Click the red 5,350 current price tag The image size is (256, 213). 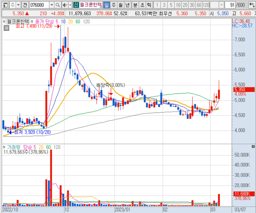(244, 89)
